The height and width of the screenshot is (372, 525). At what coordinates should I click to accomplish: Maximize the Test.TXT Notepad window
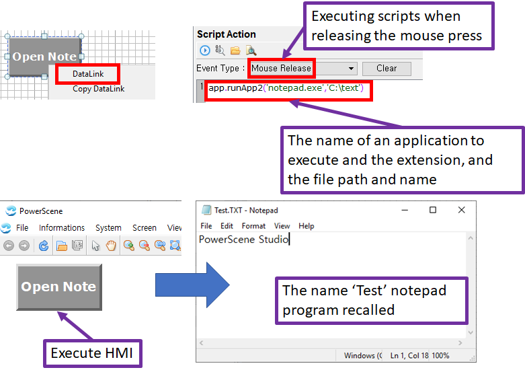[433, 210]
